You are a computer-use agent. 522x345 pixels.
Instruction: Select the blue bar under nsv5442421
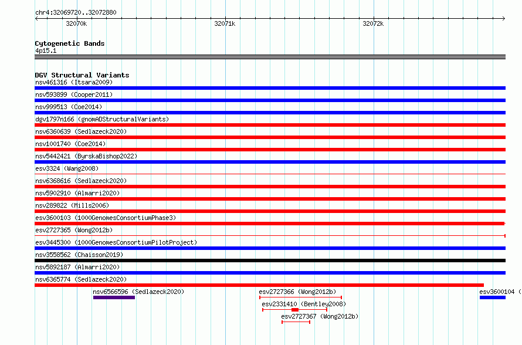tap(270, 162)
